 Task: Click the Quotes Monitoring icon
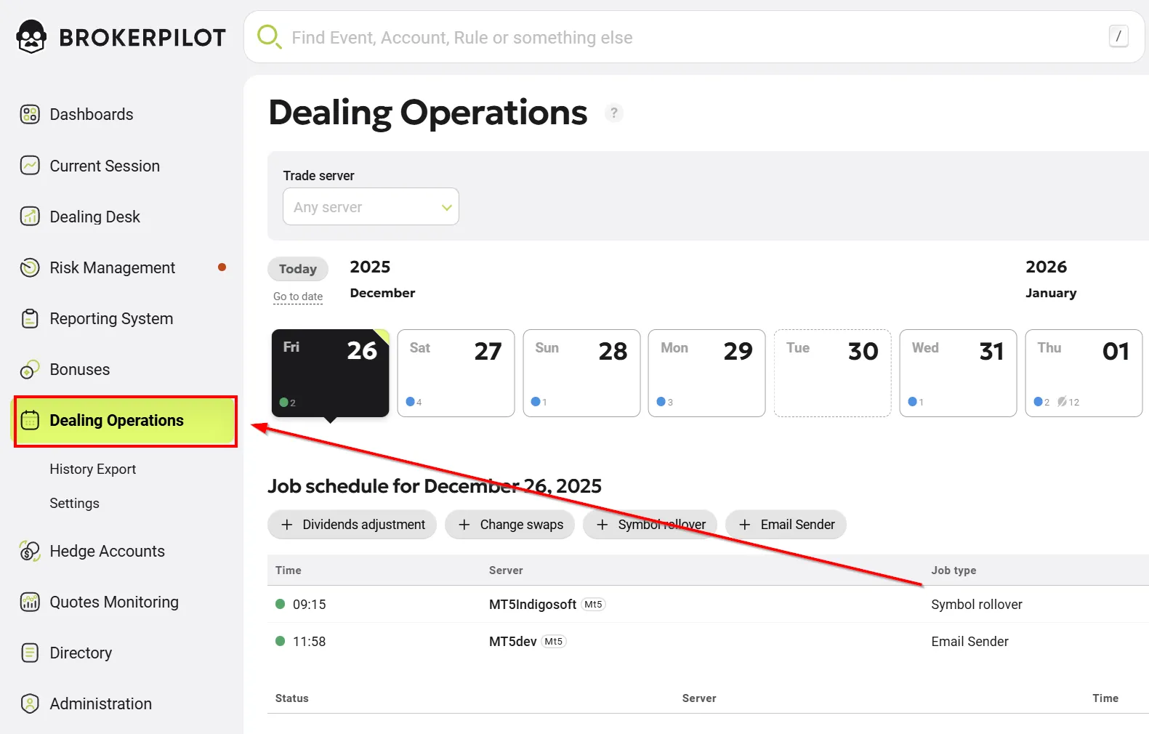30,602
